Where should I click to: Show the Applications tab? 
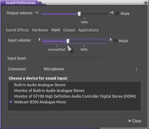click(88, 30)
